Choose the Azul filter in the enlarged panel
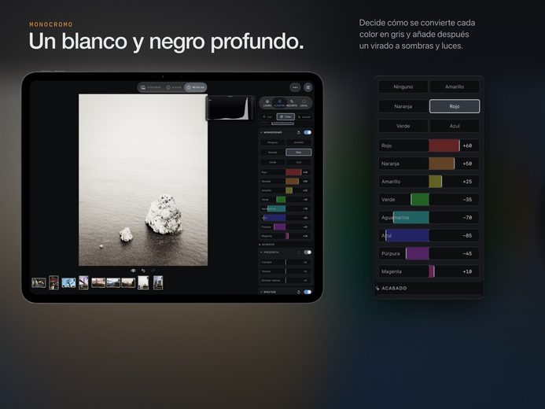Image resolution: width=545 pixels, height=409 pixels. click(x=455, y=126)
